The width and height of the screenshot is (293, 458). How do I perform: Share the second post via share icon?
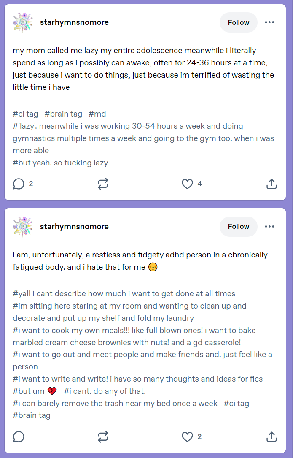pyautogui.click(x=271, y=436)
